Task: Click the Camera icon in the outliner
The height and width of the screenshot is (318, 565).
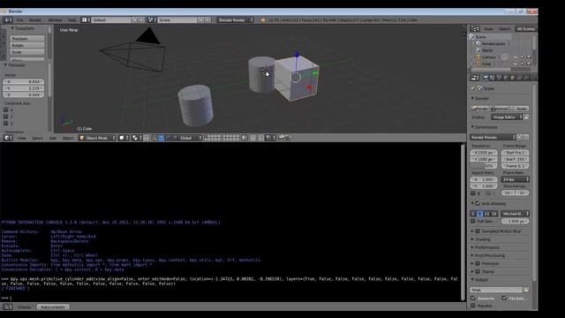Action: [x=478, y=57]
